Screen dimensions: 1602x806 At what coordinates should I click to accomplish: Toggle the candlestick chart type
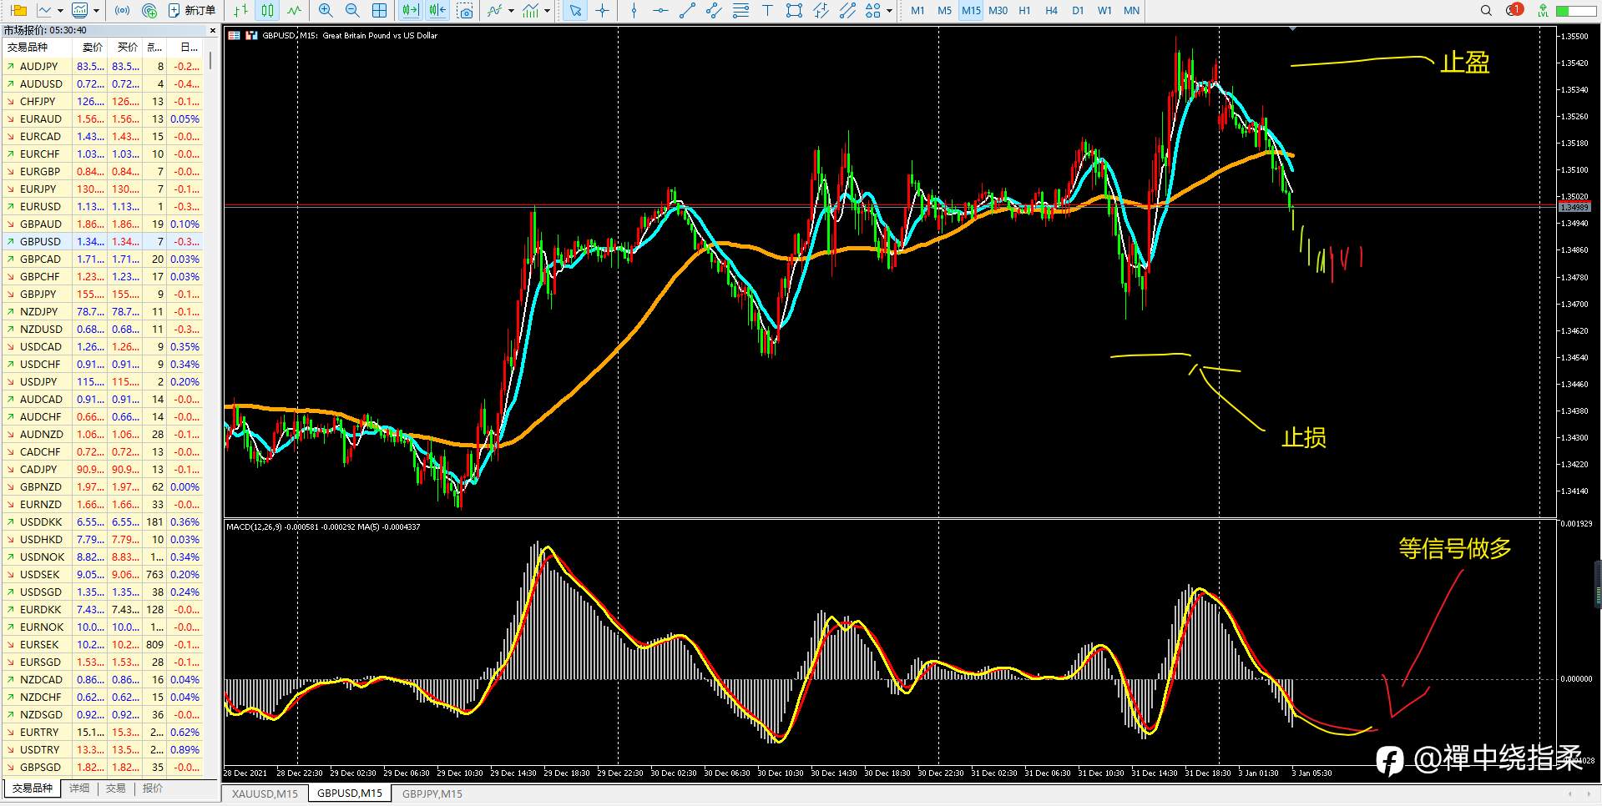click(x=267, y=11)
